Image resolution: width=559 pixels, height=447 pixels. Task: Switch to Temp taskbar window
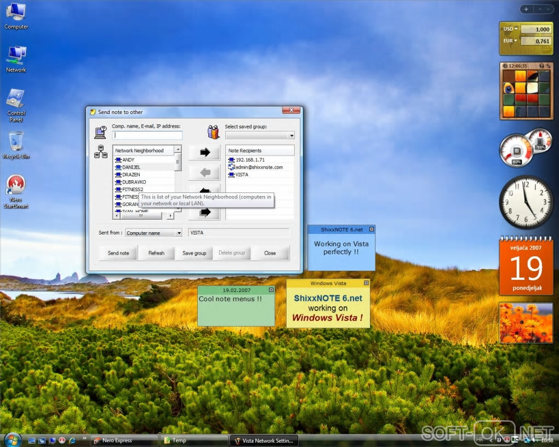194,440
